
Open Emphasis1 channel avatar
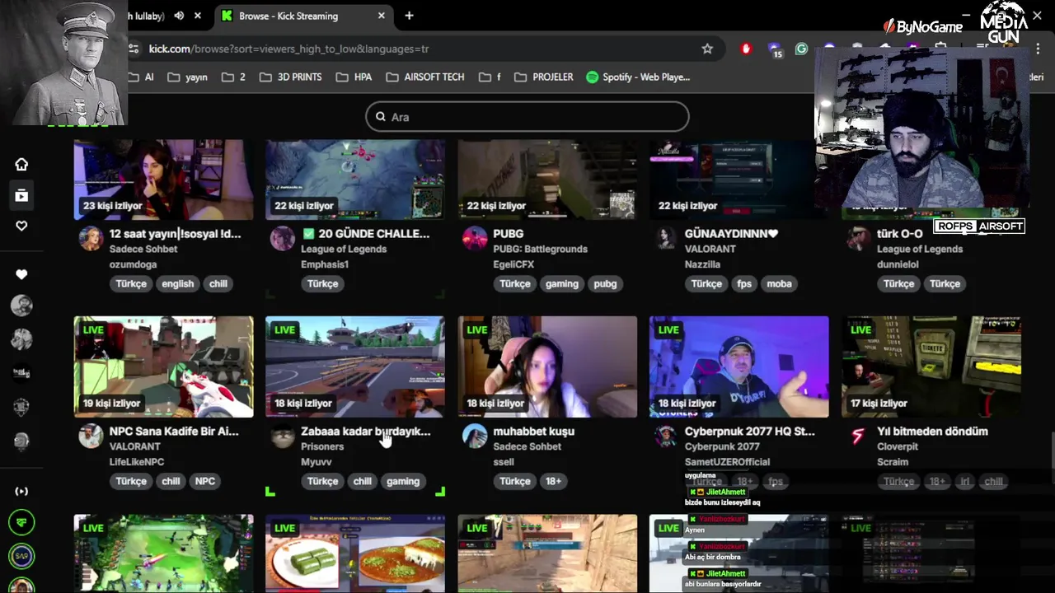point(283,239)
